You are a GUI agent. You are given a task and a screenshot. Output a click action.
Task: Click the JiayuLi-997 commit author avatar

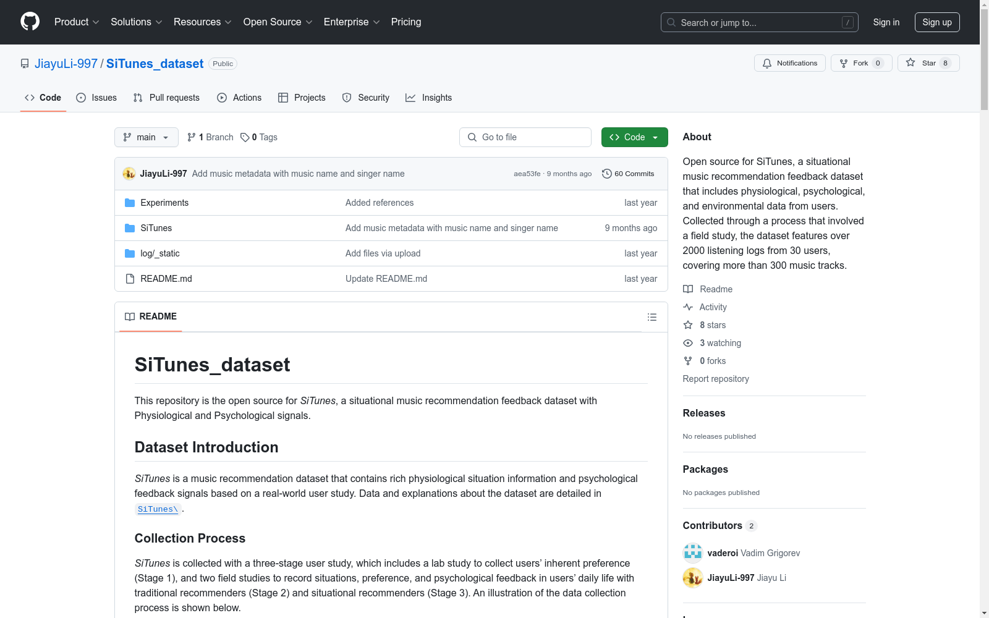tap(129, 174)
